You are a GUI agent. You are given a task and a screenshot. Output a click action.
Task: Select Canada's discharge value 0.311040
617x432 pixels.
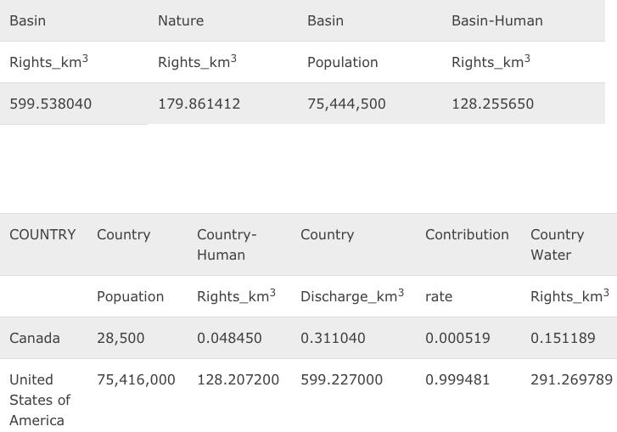[333, 338]
